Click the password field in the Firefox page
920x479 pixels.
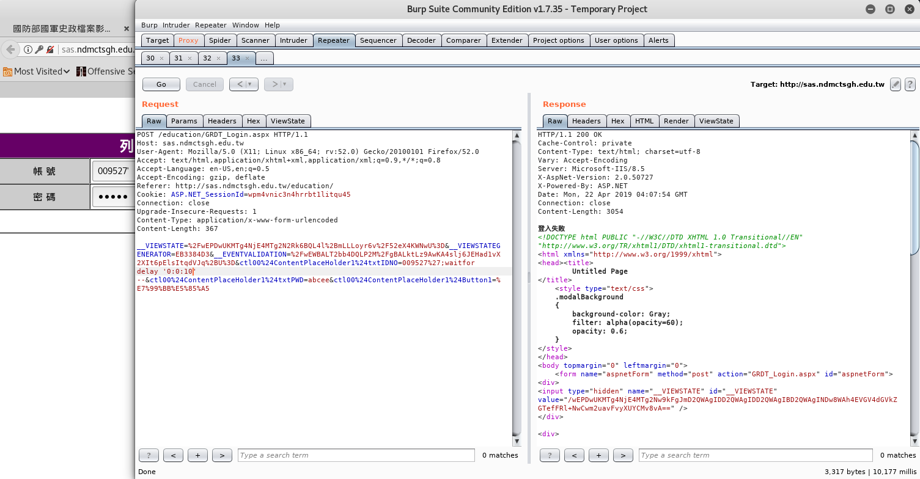pyautogui.click(x=114, y=197)
